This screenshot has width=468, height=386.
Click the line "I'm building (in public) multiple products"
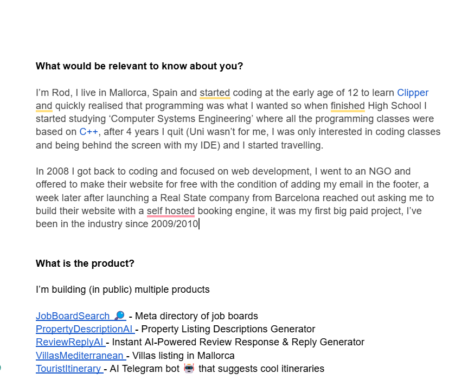tap(123, 289)
